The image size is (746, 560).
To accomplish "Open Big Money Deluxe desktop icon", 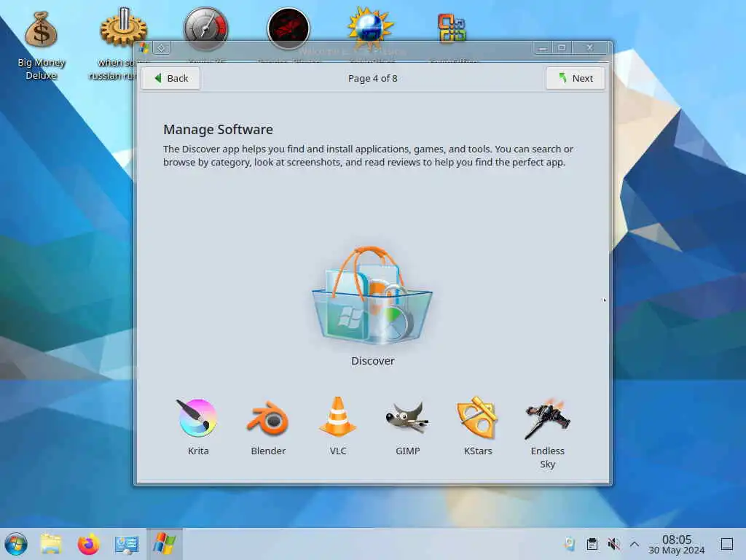I will click(42, 29).
